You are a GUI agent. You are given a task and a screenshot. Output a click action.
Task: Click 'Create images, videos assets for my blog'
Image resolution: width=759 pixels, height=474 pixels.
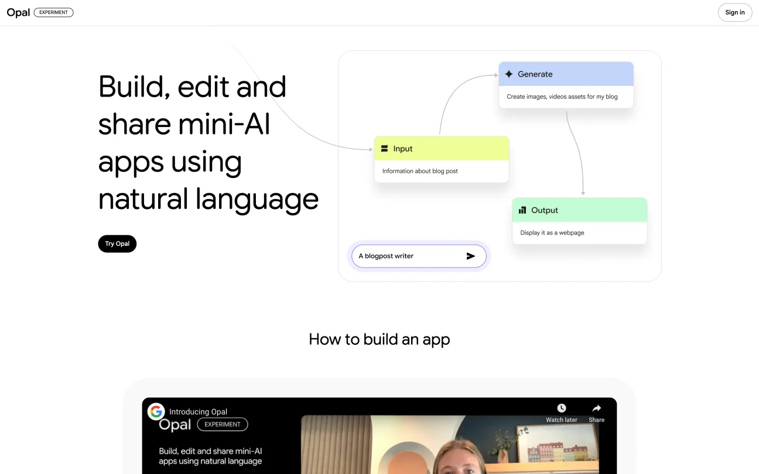562,97
